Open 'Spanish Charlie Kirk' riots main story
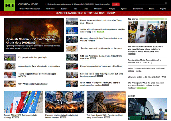Viewport: 171px width, 121px height. click(34, 35)
